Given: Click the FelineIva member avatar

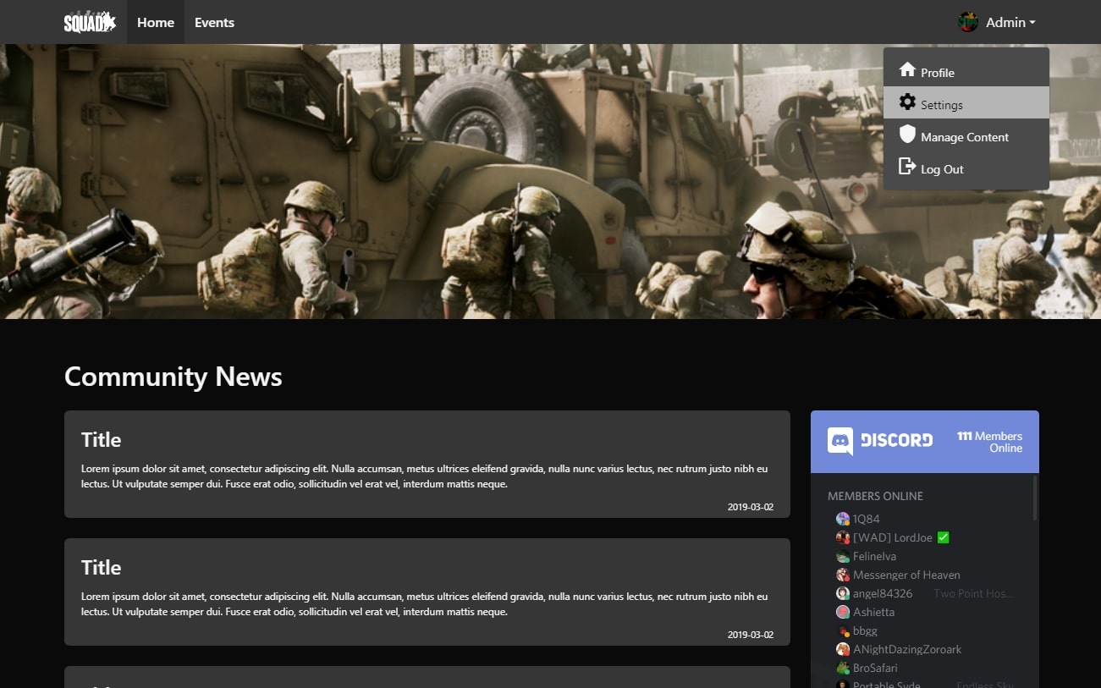Looking at the screenshot, I should click(843, 556).
